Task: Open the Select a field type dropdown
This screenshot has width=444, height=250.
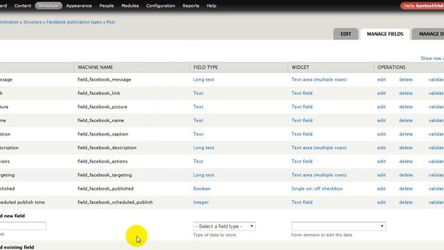Action: pyautogui.click(x=224, y=226)
